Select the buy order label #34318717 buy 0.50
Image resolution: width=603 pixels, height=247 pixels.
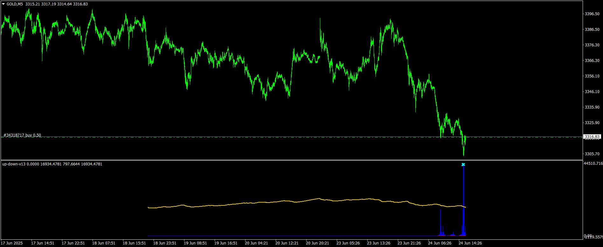22,135
